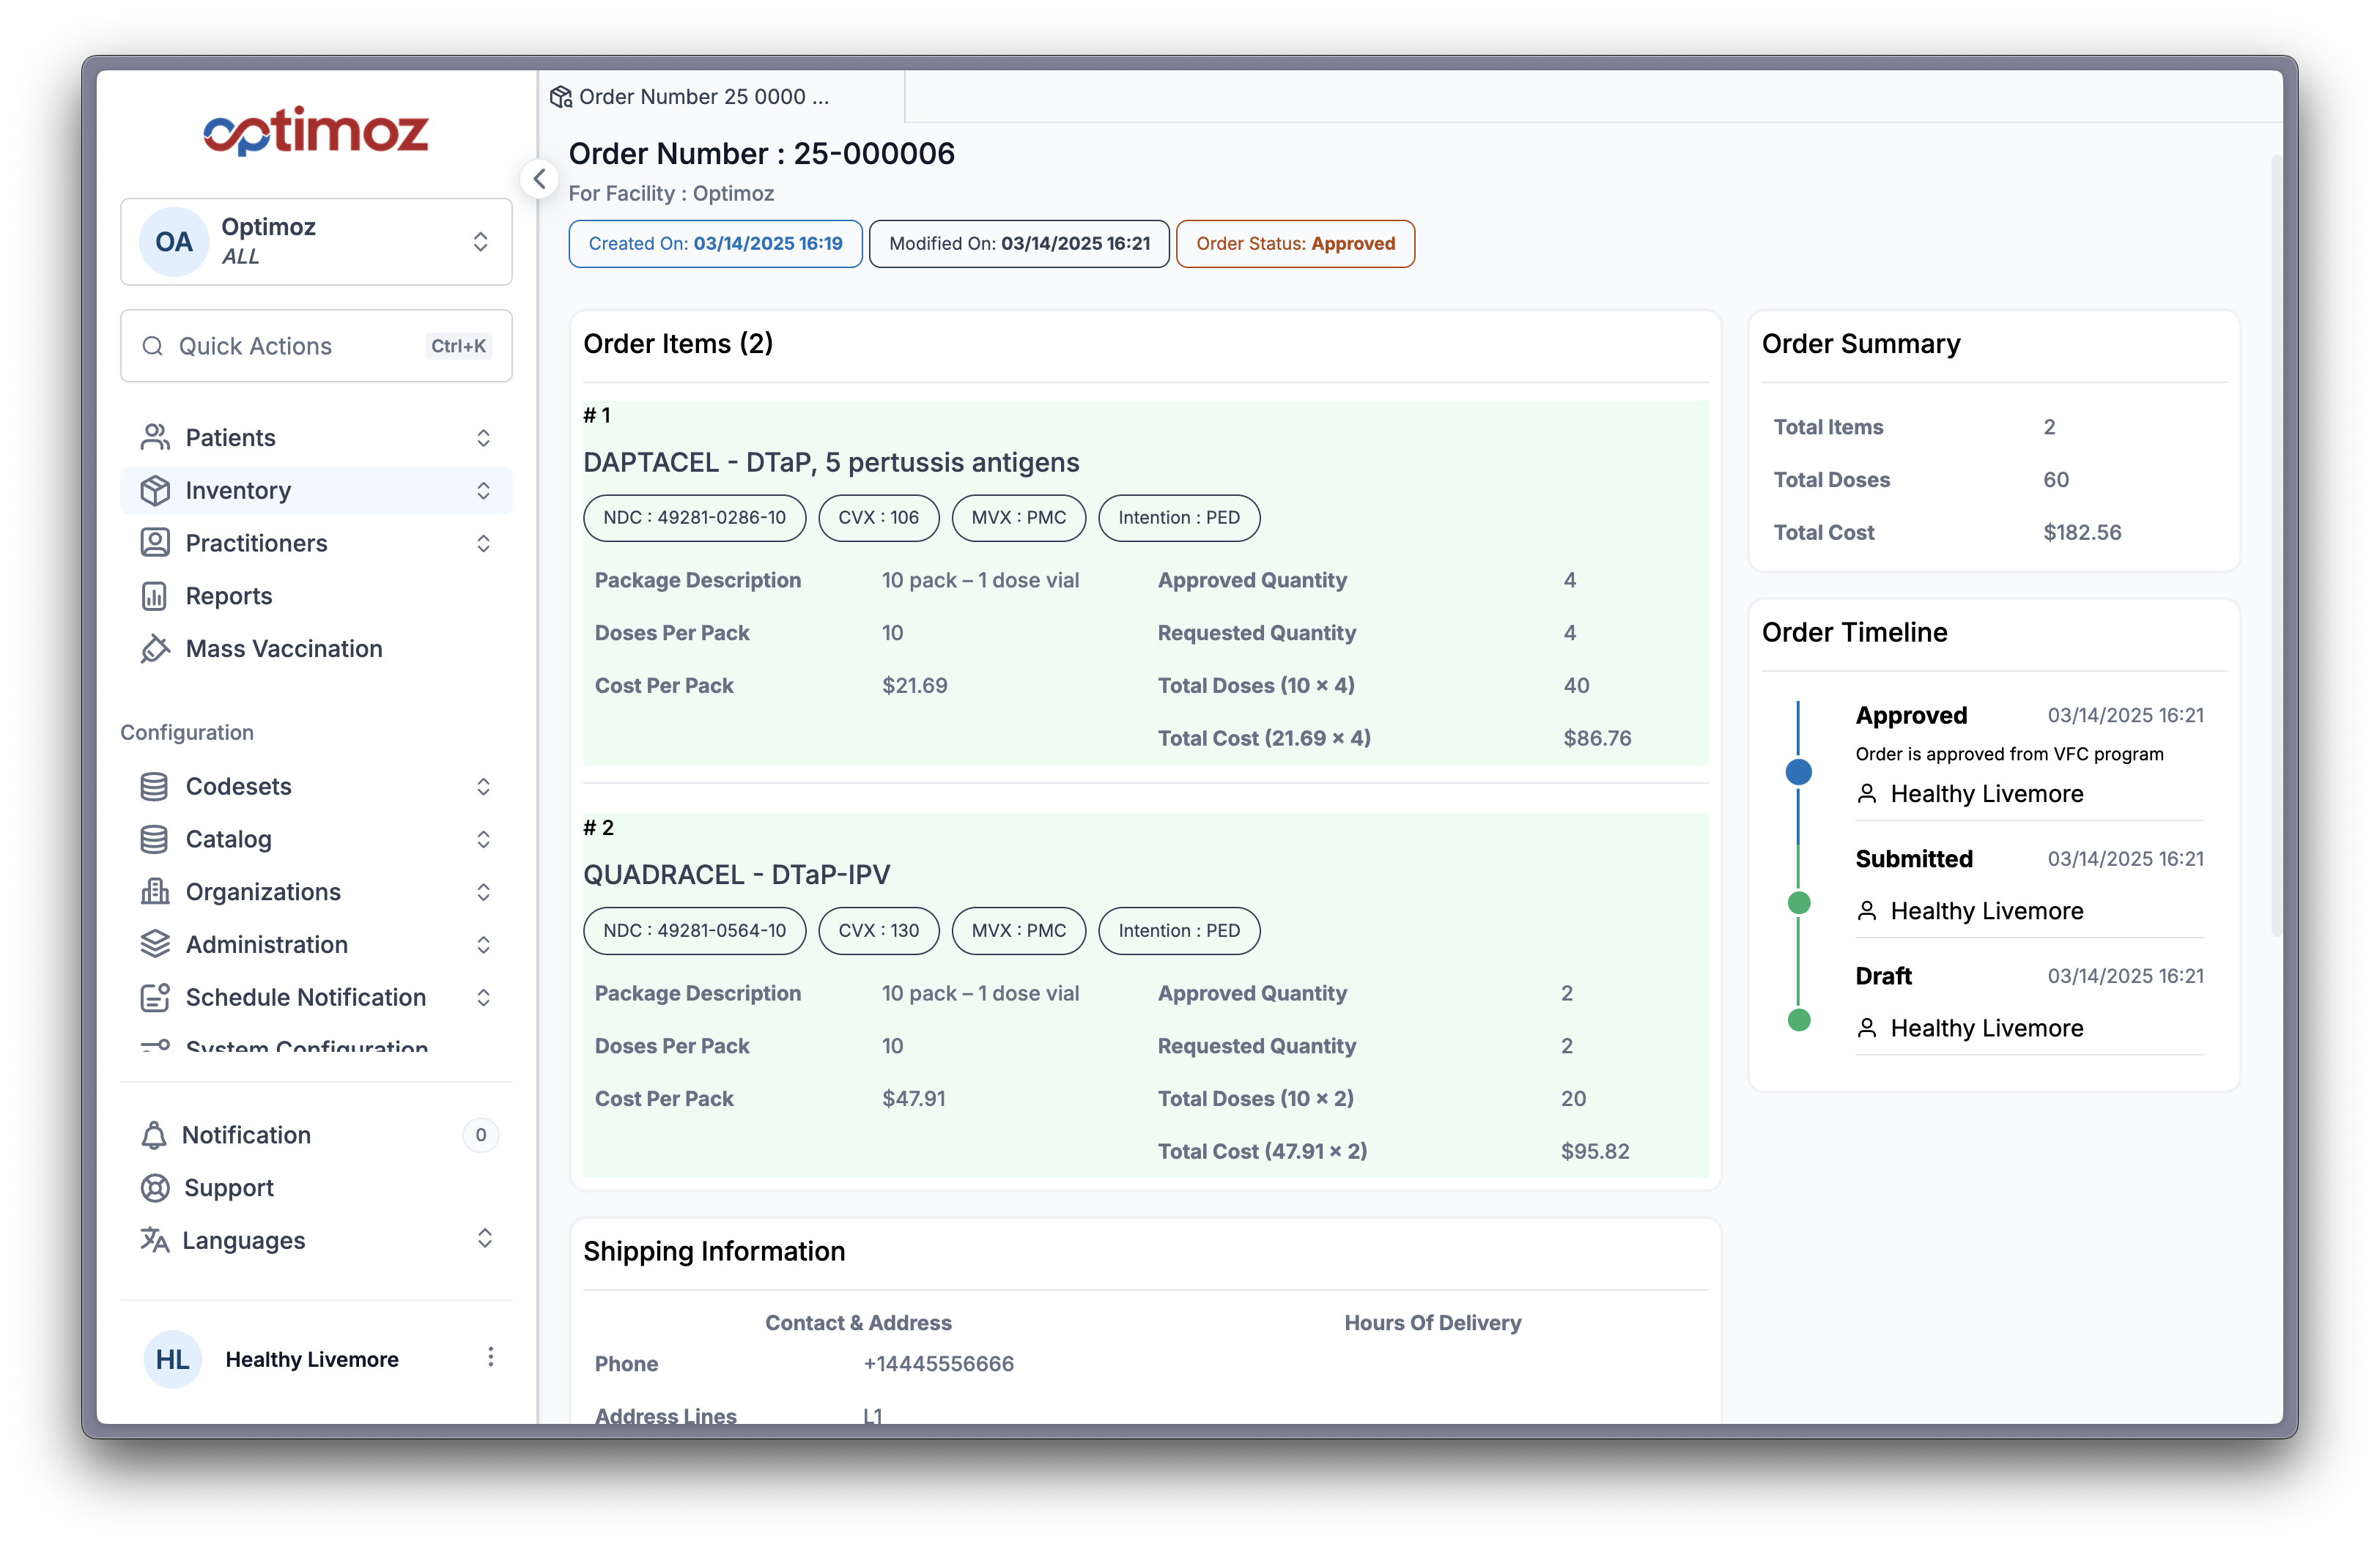Viewport: 2380px width, 1547px height.
Task: Click the Order Status Approved badge
Action: tap(1295, 244)
